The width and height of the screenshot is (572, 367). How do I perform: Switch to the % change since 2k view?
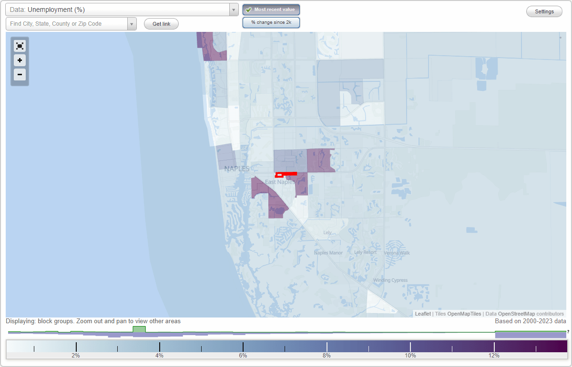pos(271,22)
